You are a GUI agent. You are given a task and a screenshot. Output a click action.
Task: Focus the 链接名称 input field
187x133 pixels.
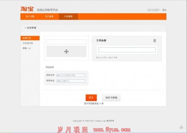click(71, 75)
